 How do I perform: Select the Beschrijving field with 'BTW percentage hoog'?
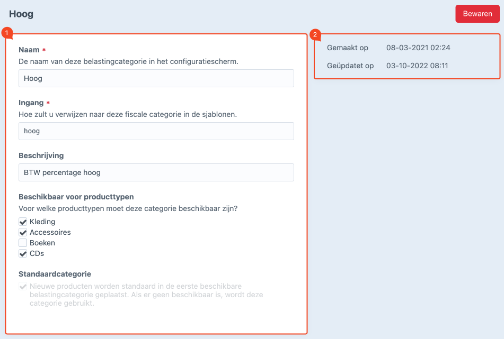(156, 172)
